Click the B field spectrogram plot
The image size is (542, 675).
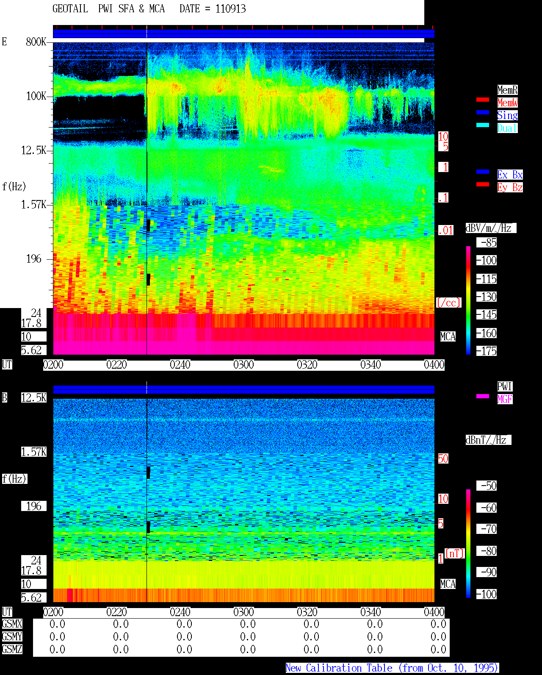243,500
